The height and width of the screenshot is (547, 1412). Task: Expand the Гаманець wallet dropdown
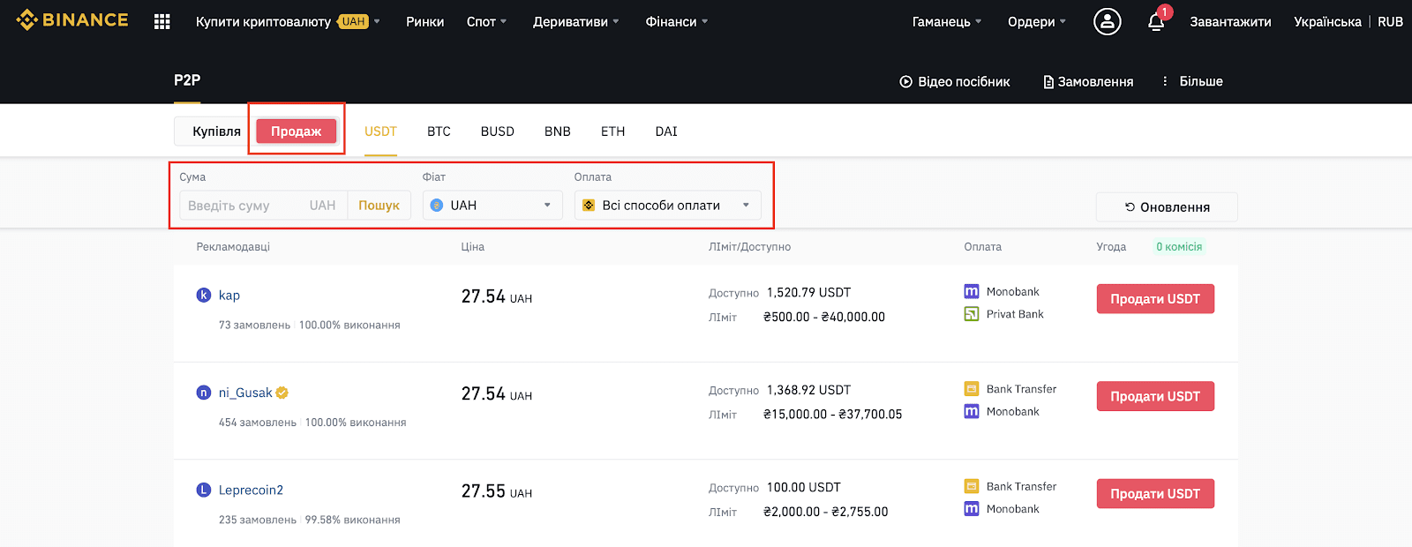947,21
